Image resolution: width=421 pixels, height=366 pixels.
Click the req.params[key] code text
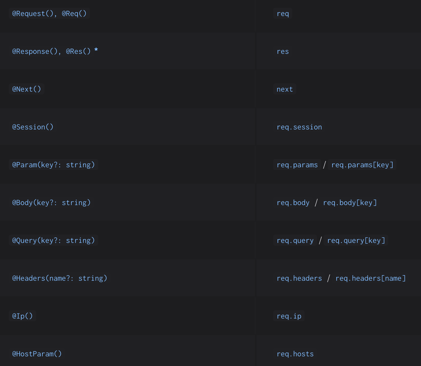click(362, 165)
